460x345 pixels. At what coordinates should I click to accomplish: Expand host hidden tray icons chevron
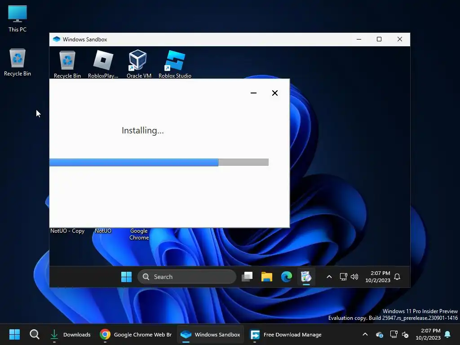pos(365,334)
